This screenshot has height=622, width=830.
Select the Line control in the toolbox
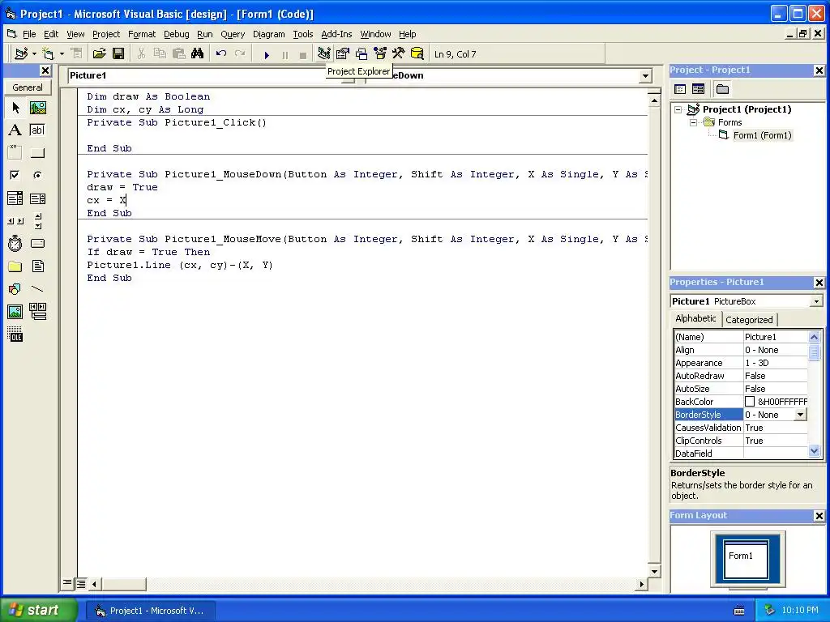(37, 289)
